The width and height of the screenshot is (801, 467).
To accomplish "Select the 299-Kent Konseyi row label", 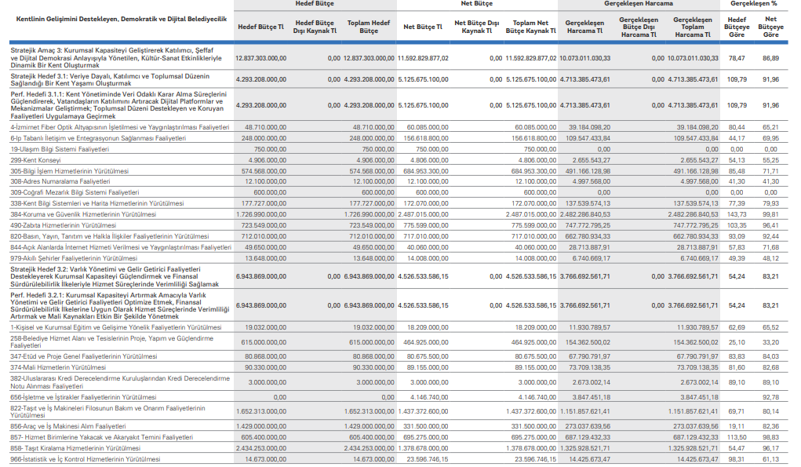I will click(x=32, y=159).
